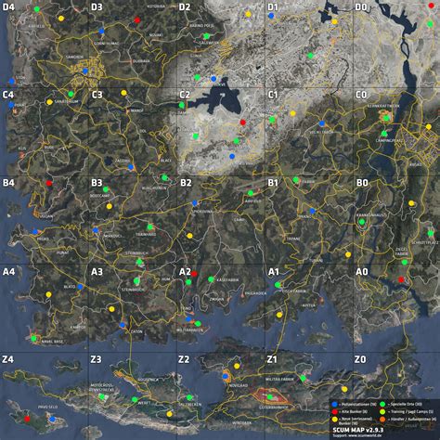Select the blue police marker at Zagorje
Image resolution: width=440 pixels, height=440 pixels.
[131, 167]
